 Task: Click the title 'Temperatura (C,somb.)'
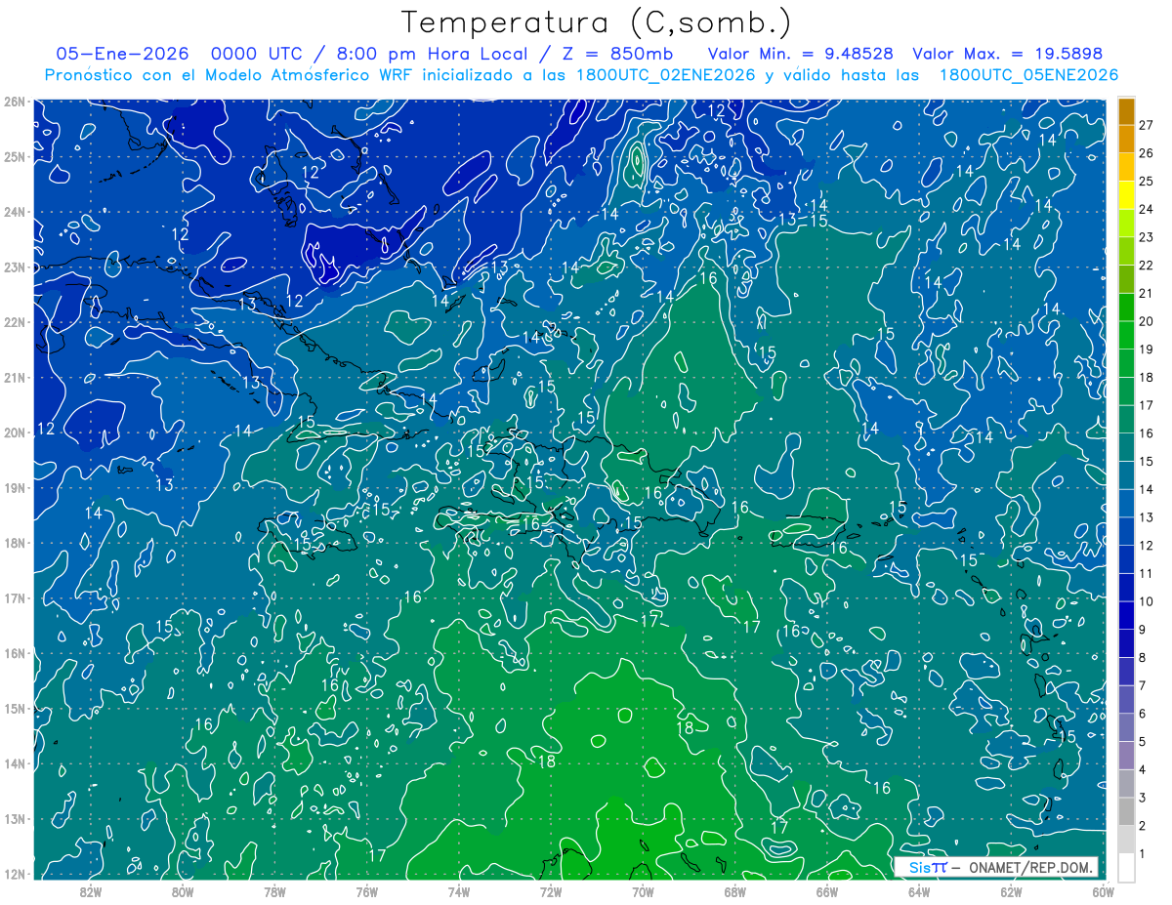click(597, 22)
